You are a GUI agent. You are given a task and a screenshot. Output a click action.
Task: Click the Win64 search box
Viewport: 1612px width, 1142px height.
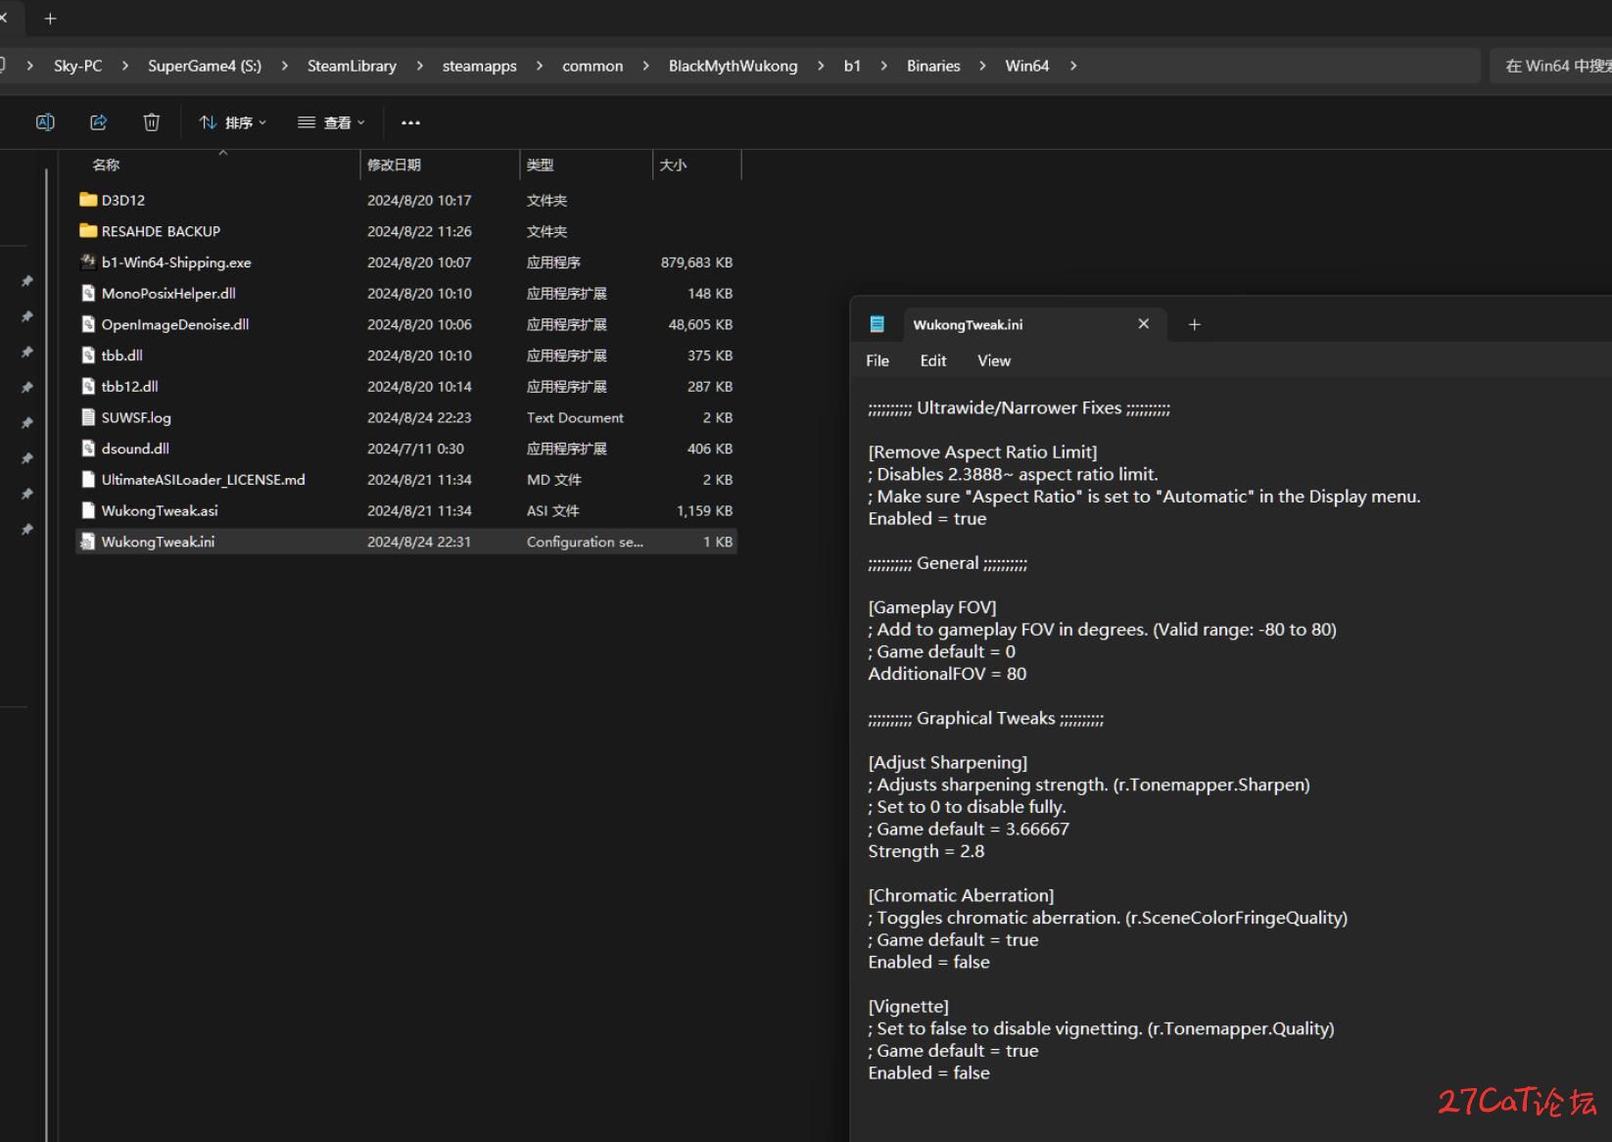(1551, 66)
